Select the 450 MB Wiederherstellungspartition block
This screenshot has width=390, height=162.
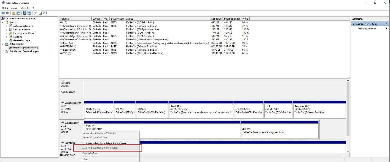tap(280, 130)
